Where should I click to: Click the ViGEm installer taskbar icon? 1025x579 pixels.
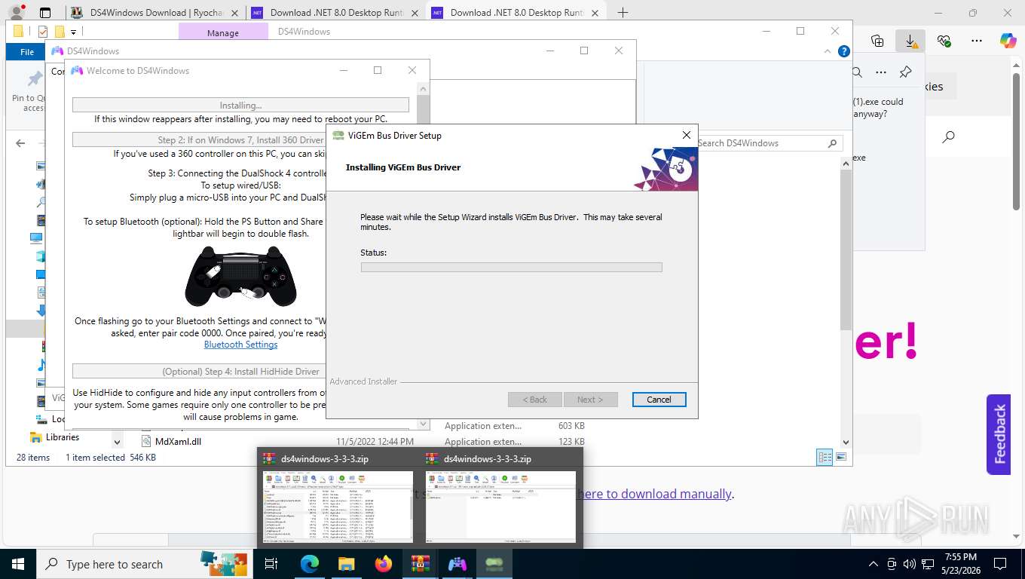point(494,564)
